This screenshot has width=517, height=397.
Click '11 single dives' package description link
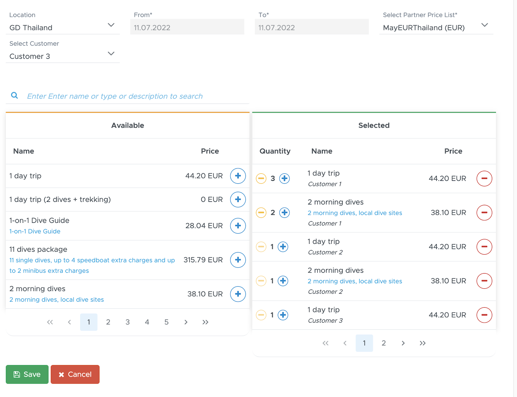(x=92, y=266)
